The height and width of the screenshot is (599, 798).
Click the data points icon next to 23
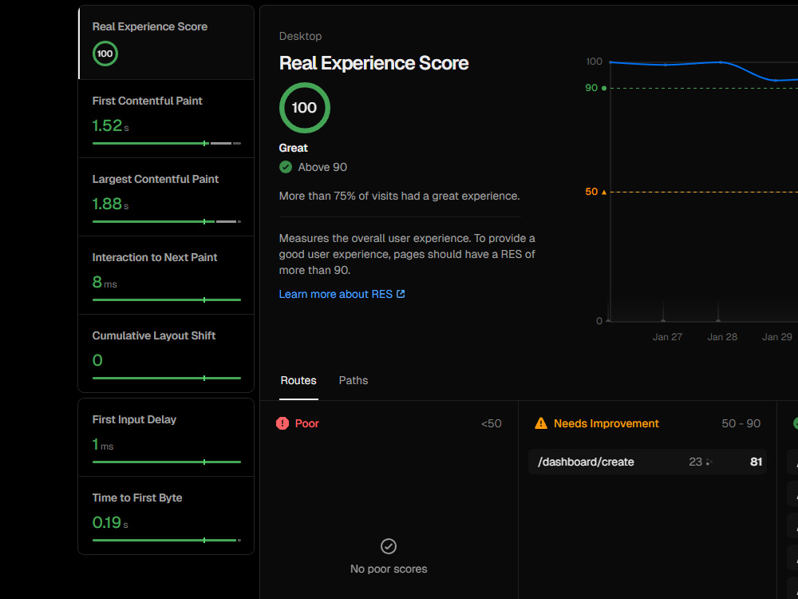709,462
